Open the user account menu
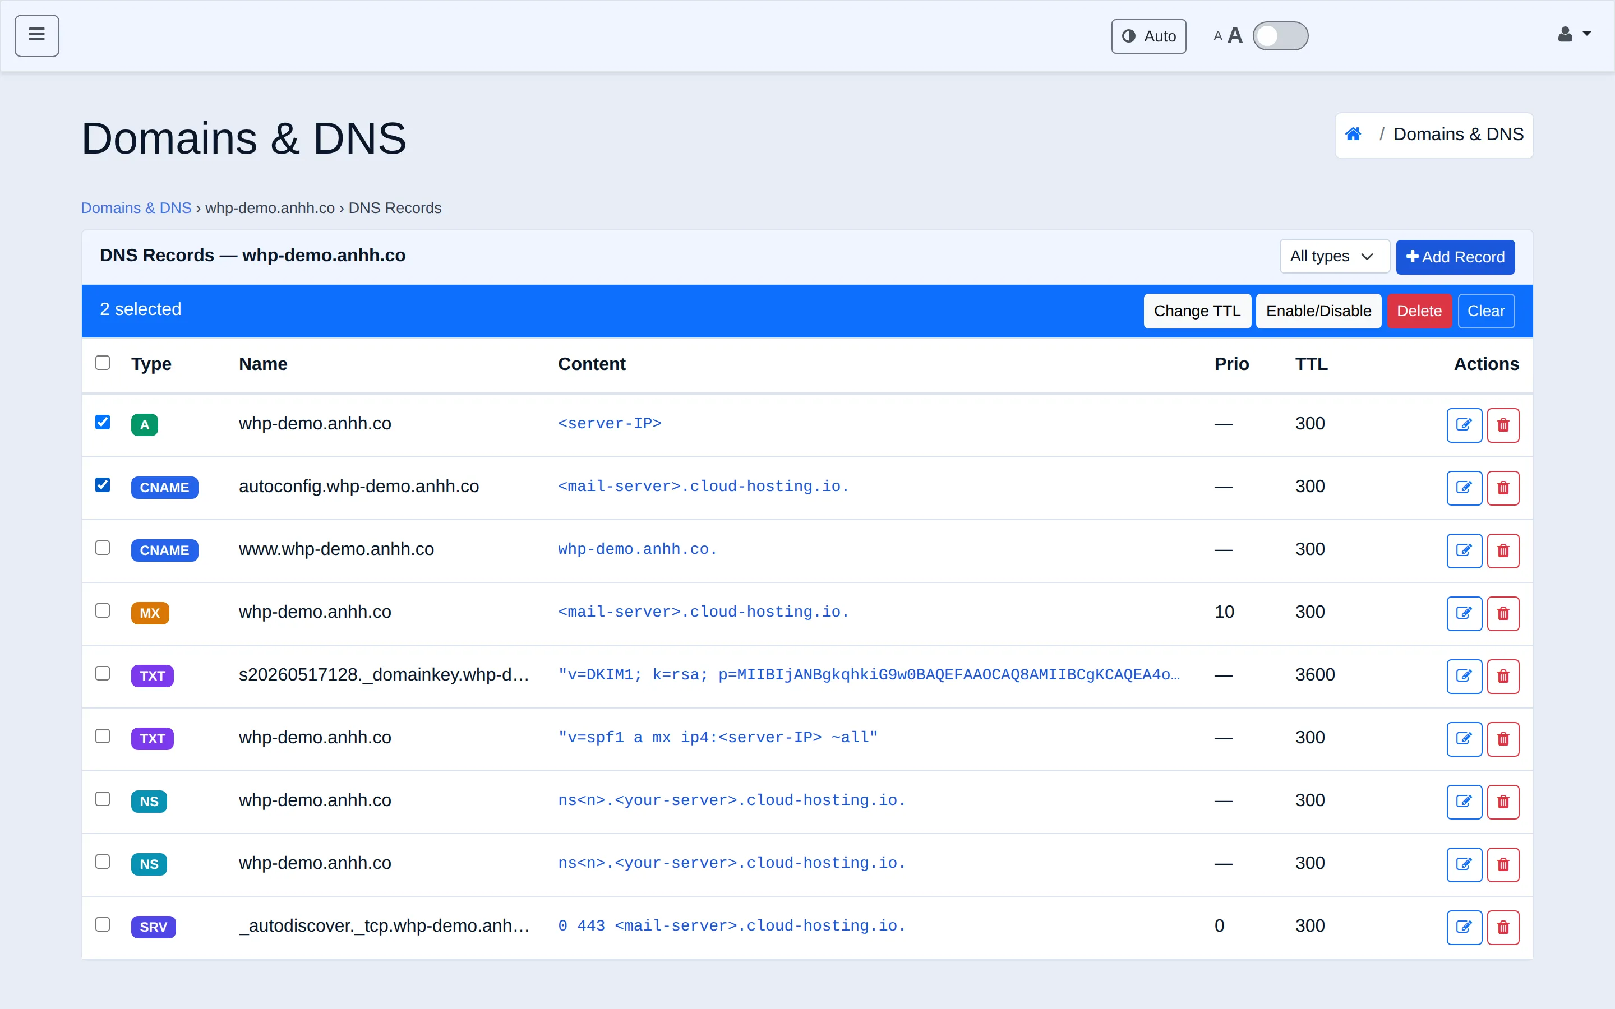Screen dimensions: 1615x1009 [1574, 35]
